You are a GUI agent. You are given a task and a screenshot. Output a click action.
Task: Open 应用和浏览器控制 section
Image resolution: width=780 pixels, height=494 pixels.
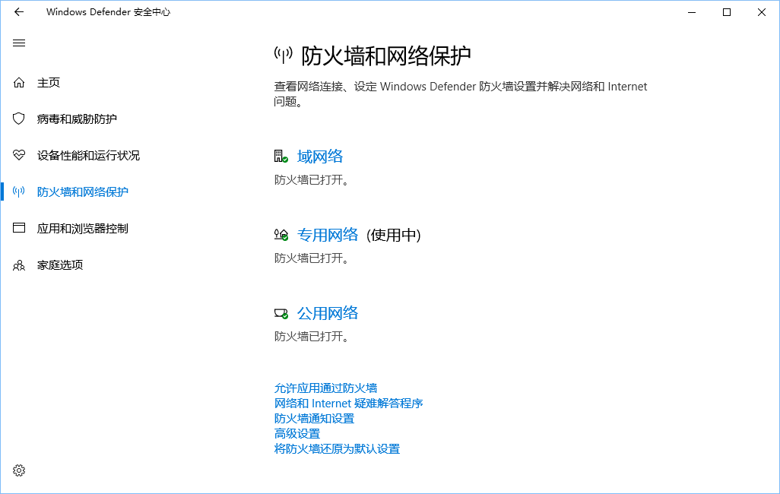point(83,228)
